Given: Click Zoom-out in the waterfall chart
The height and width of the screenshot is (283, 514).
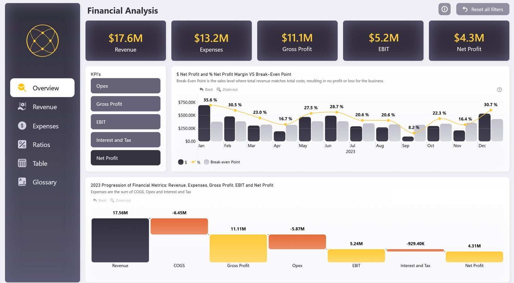Looking at the screenshot, I should click(120, 200).
